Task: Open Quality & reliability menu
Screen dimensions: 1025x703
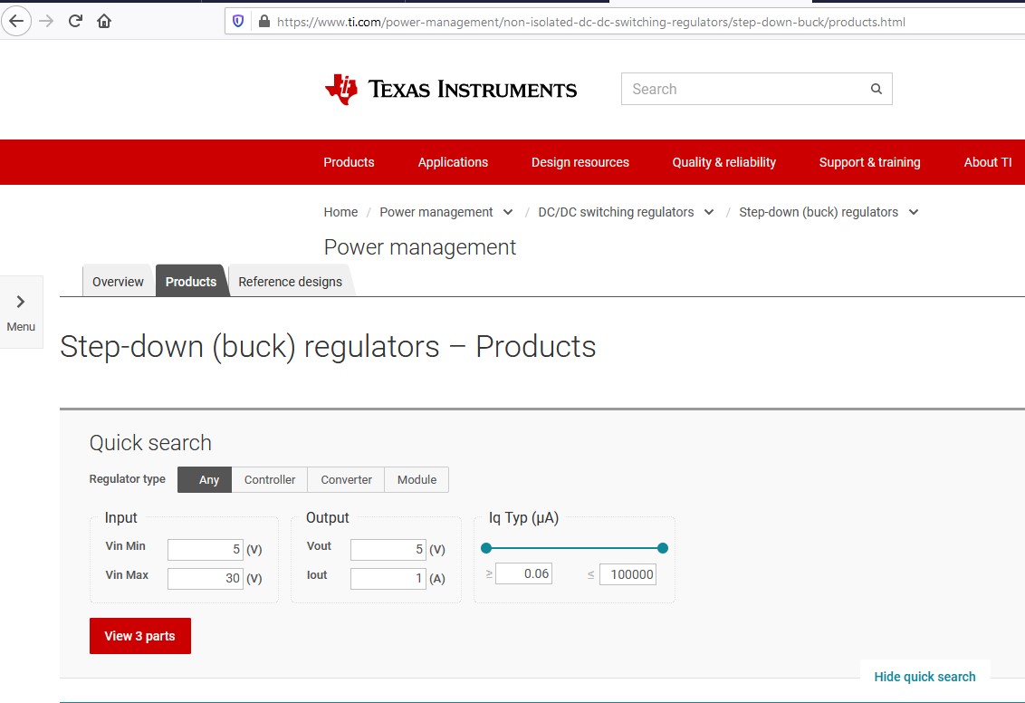Action: coord(724,162)
